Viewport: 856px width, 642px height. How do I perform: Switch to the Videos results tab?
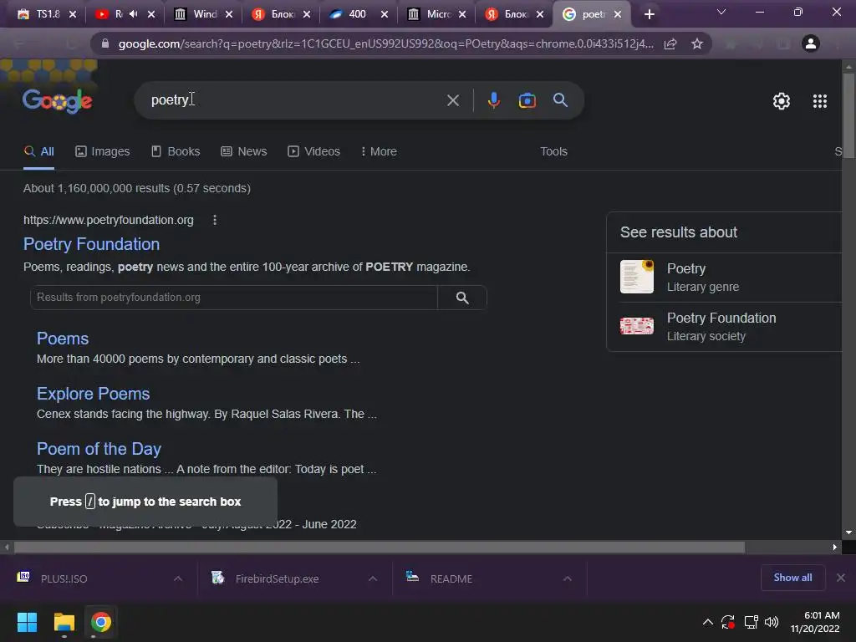click(x=314, y=151)
